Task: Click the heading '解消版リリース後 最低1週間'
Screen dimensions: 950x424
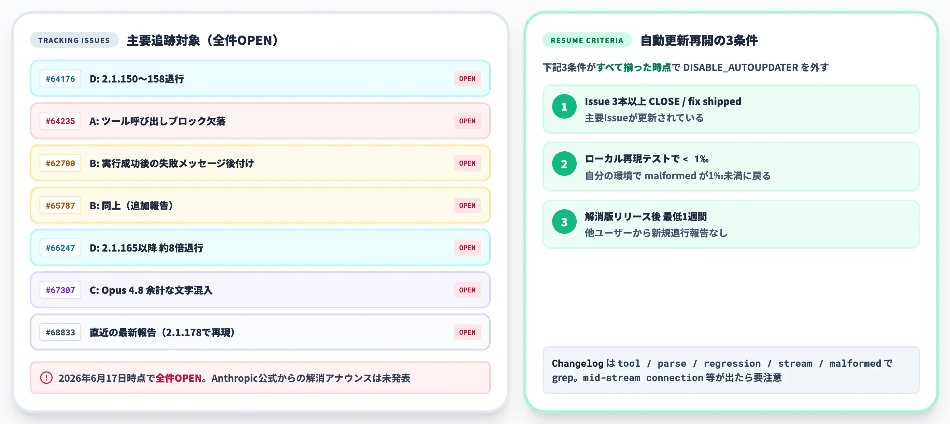Action: click(x=645, y=217)
